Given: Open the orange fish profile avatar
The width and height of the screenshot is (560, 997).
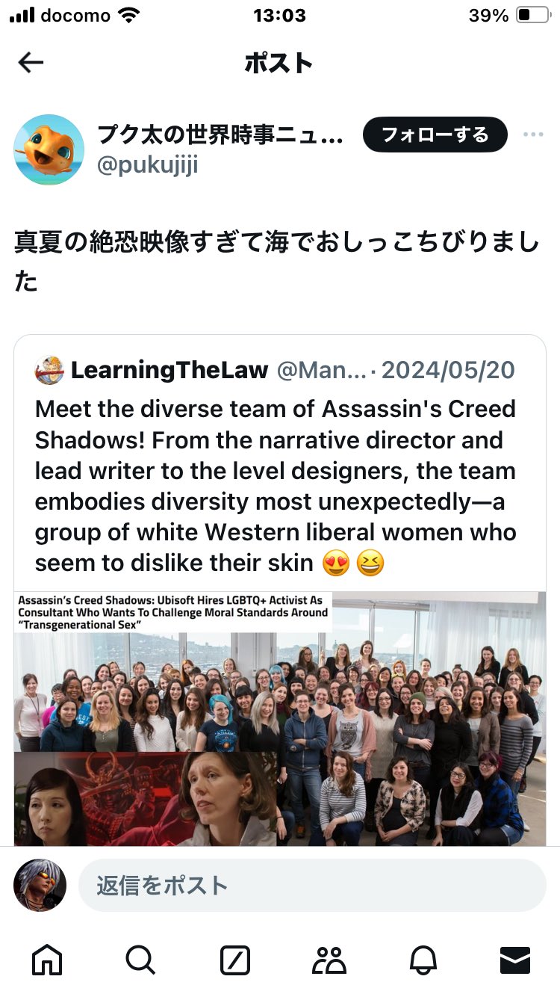Looking at the screenshot, I should click(x=49, y=149).
